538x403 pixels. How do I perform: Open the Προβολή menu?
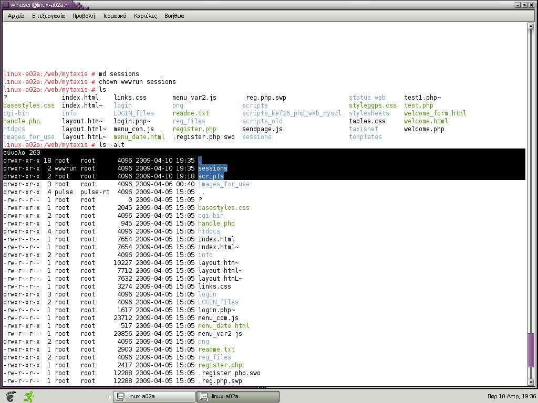coord(84,16)
